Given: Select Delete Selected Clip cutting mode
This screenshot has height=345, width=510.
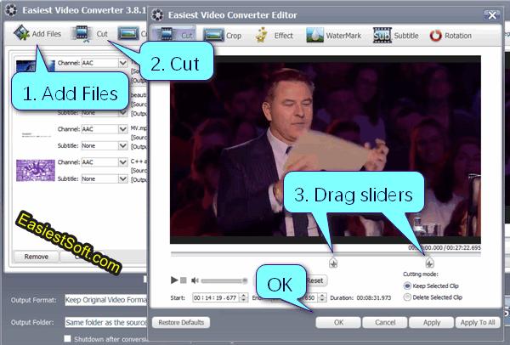Looking at the screenshot, I should [x=407, y=297].
